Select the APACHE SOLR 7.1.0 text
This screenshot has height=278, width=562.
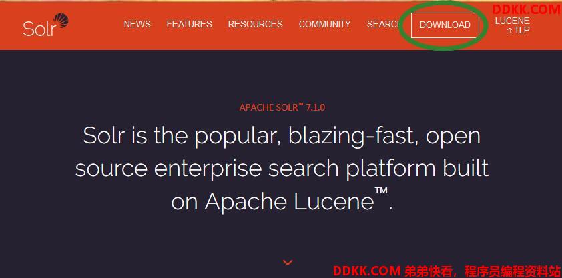tap(282, 107)
